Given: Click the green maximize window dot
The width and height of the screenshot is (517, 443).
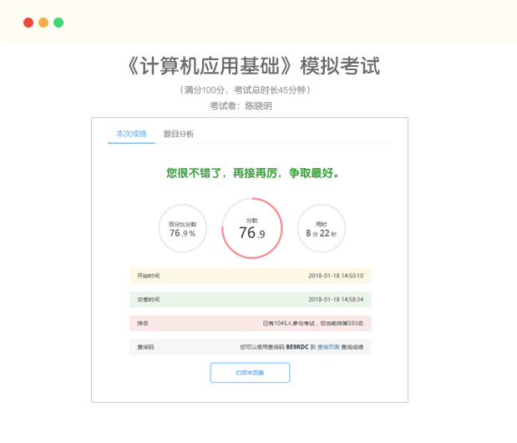Looking at the screenshot, I should pyautogui.click(x=58, y=23).
